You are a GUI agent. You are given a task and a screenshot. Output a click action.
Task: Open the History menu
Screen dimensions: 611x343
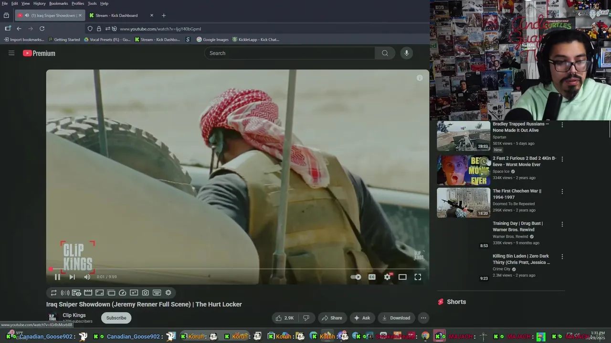(x=40, y=3)
